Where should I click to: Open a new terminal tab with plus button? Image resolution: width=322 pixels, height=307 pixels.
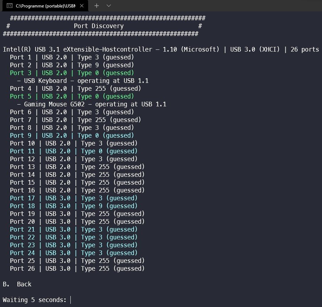(96, 6)
